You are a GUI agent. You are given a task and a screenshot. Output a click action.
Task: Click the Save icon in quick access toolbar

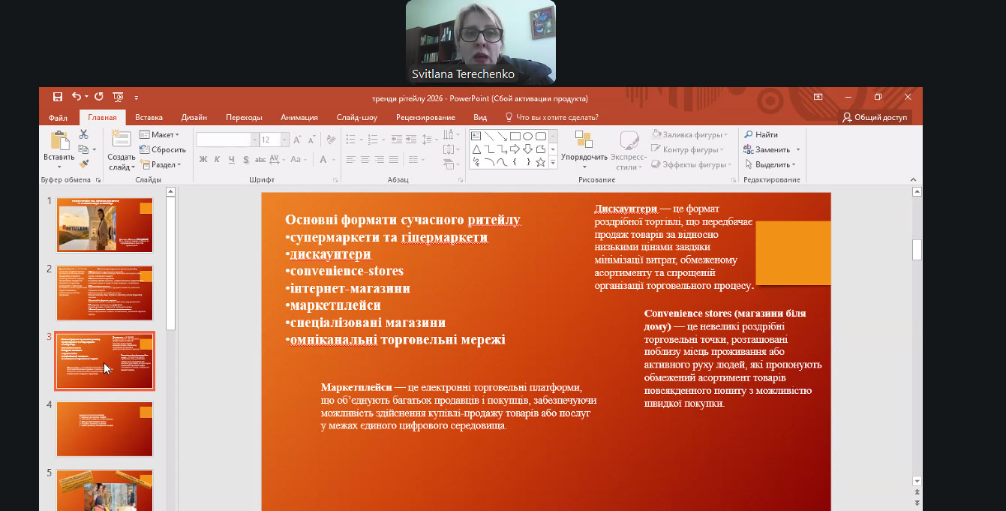coord(58,97)
